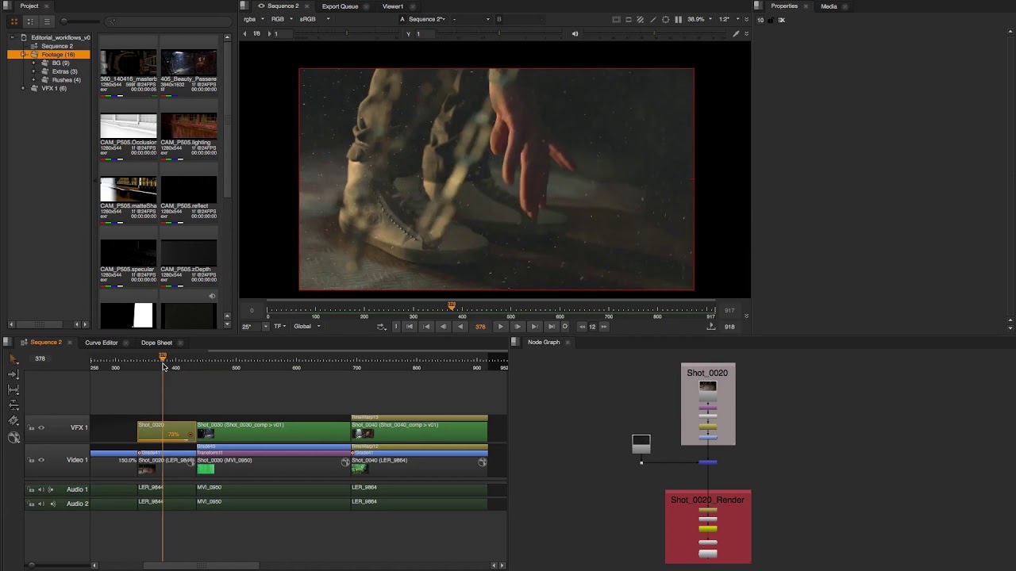
Task: Open the Media panel tab
Action: [x=829, y=6]
